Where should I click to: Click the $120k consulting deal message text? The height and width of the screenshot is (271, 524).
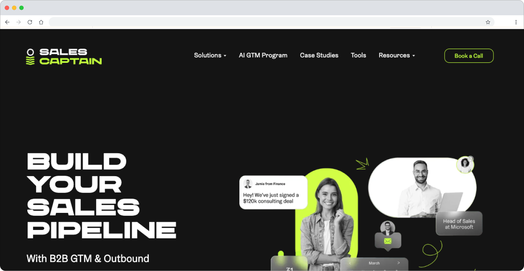(271, 198)
